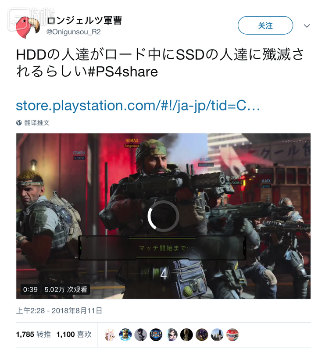Translate the tweet via 翻译推文
Image resolution: width=329 pixels, height=349 pixels.
coord(37,123)
